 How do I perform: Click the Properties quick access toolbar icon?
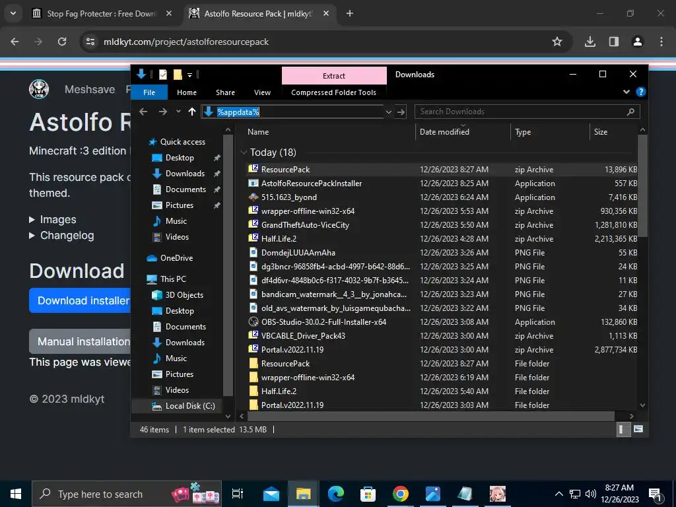163,75
